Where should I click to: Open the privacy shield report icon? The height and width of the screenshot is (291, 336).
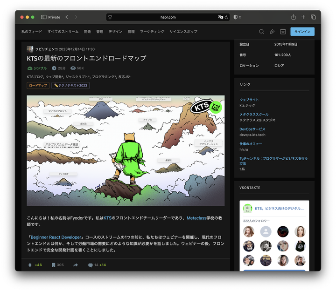point(236,17)
